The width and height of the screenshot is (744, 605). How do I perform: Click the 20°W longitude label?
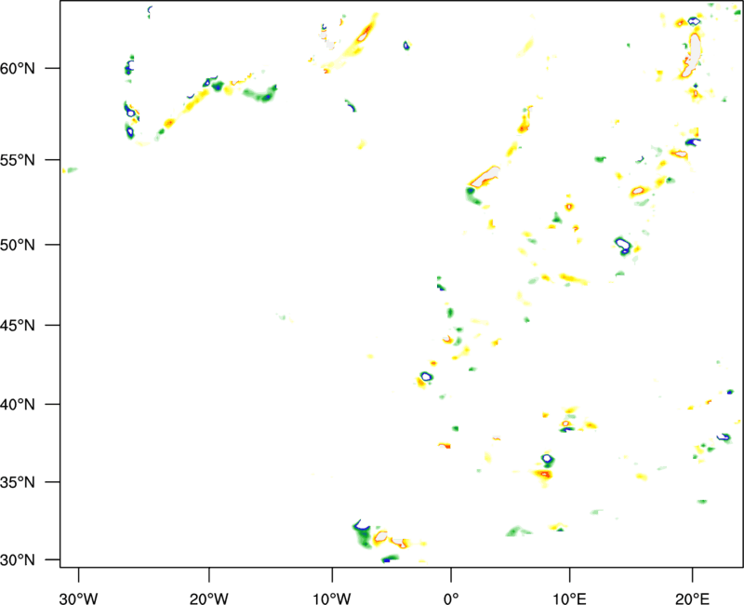(x=208, y=598)
